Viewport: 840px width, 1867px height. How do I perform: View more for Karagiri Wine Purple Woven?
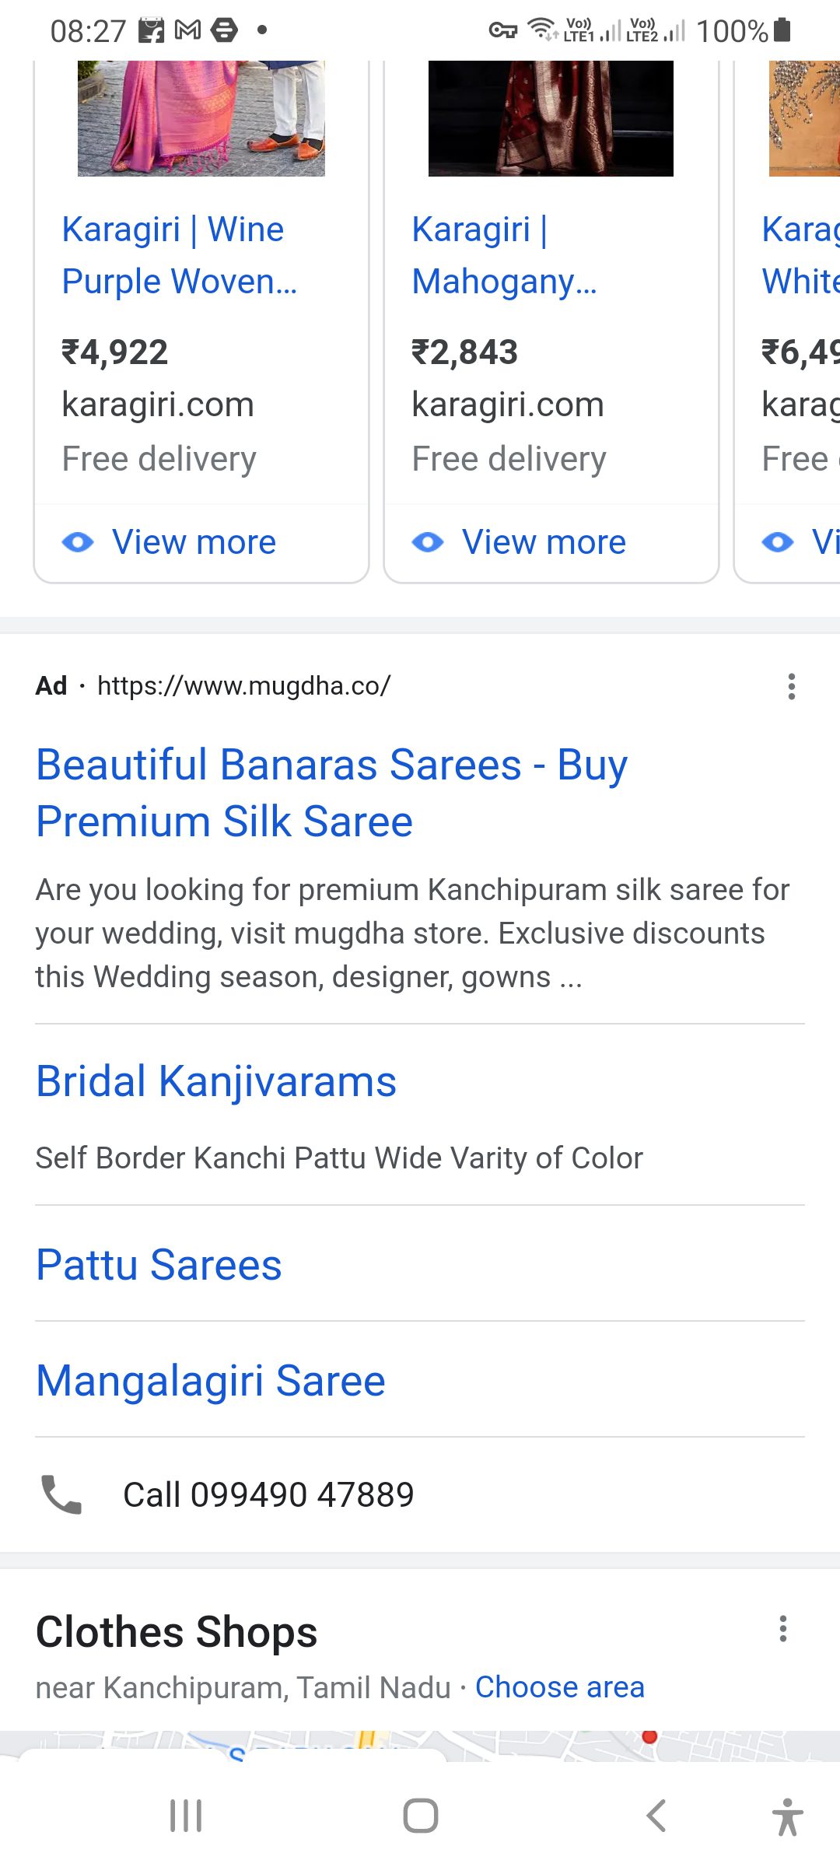pos(194,542)
